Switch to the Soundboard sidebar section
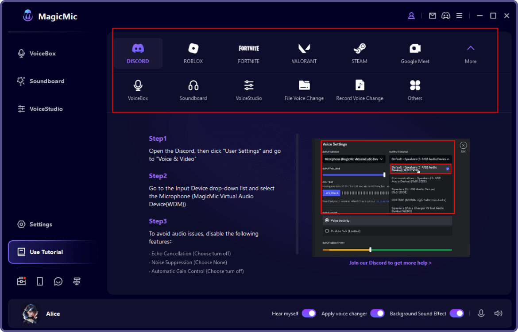This screenshot has height=332, width=518. pyautogui.click(x=43, y=81)
